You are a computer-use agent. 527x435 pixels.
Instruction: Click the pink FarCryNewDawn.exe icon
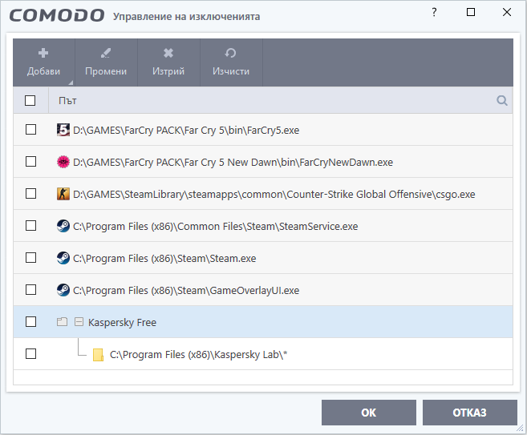63,162
